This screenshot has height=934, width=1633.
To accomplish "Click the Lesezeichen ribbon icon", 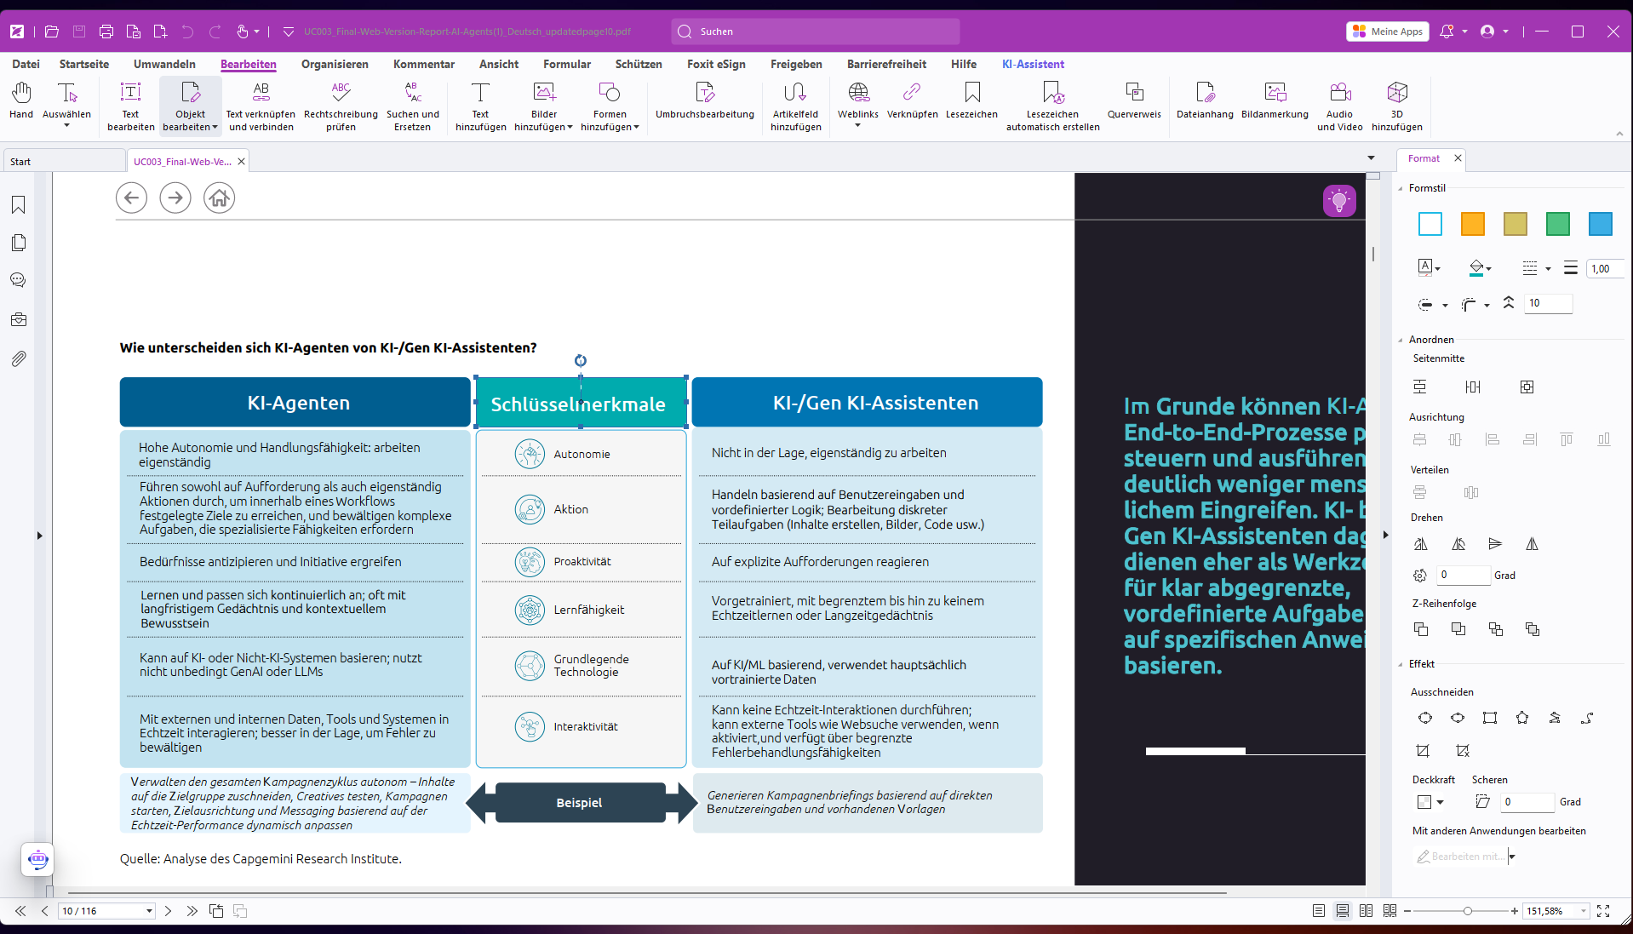I will point(971,100).
